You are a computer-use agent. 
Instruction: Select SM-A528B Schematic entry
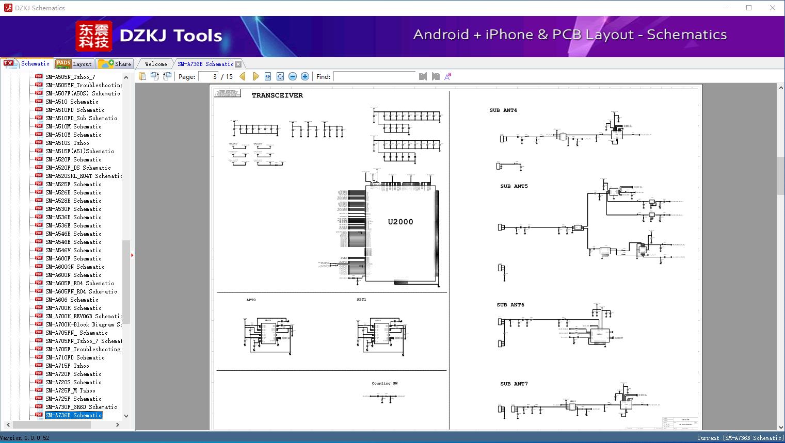[73, 201]
